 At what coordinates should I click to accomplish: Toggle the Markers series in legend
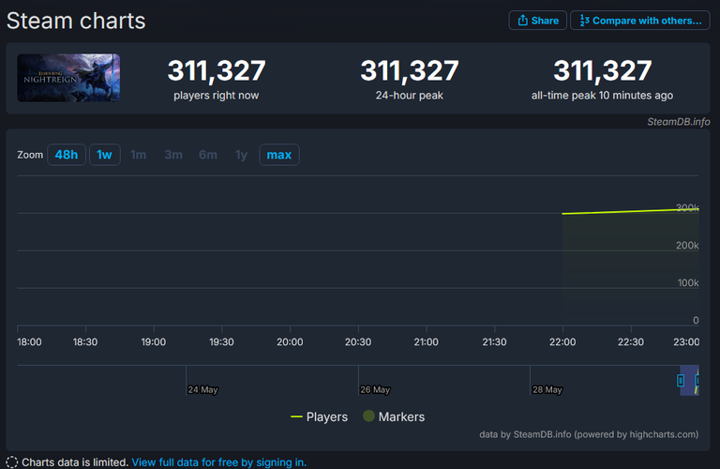coord(394,416)
